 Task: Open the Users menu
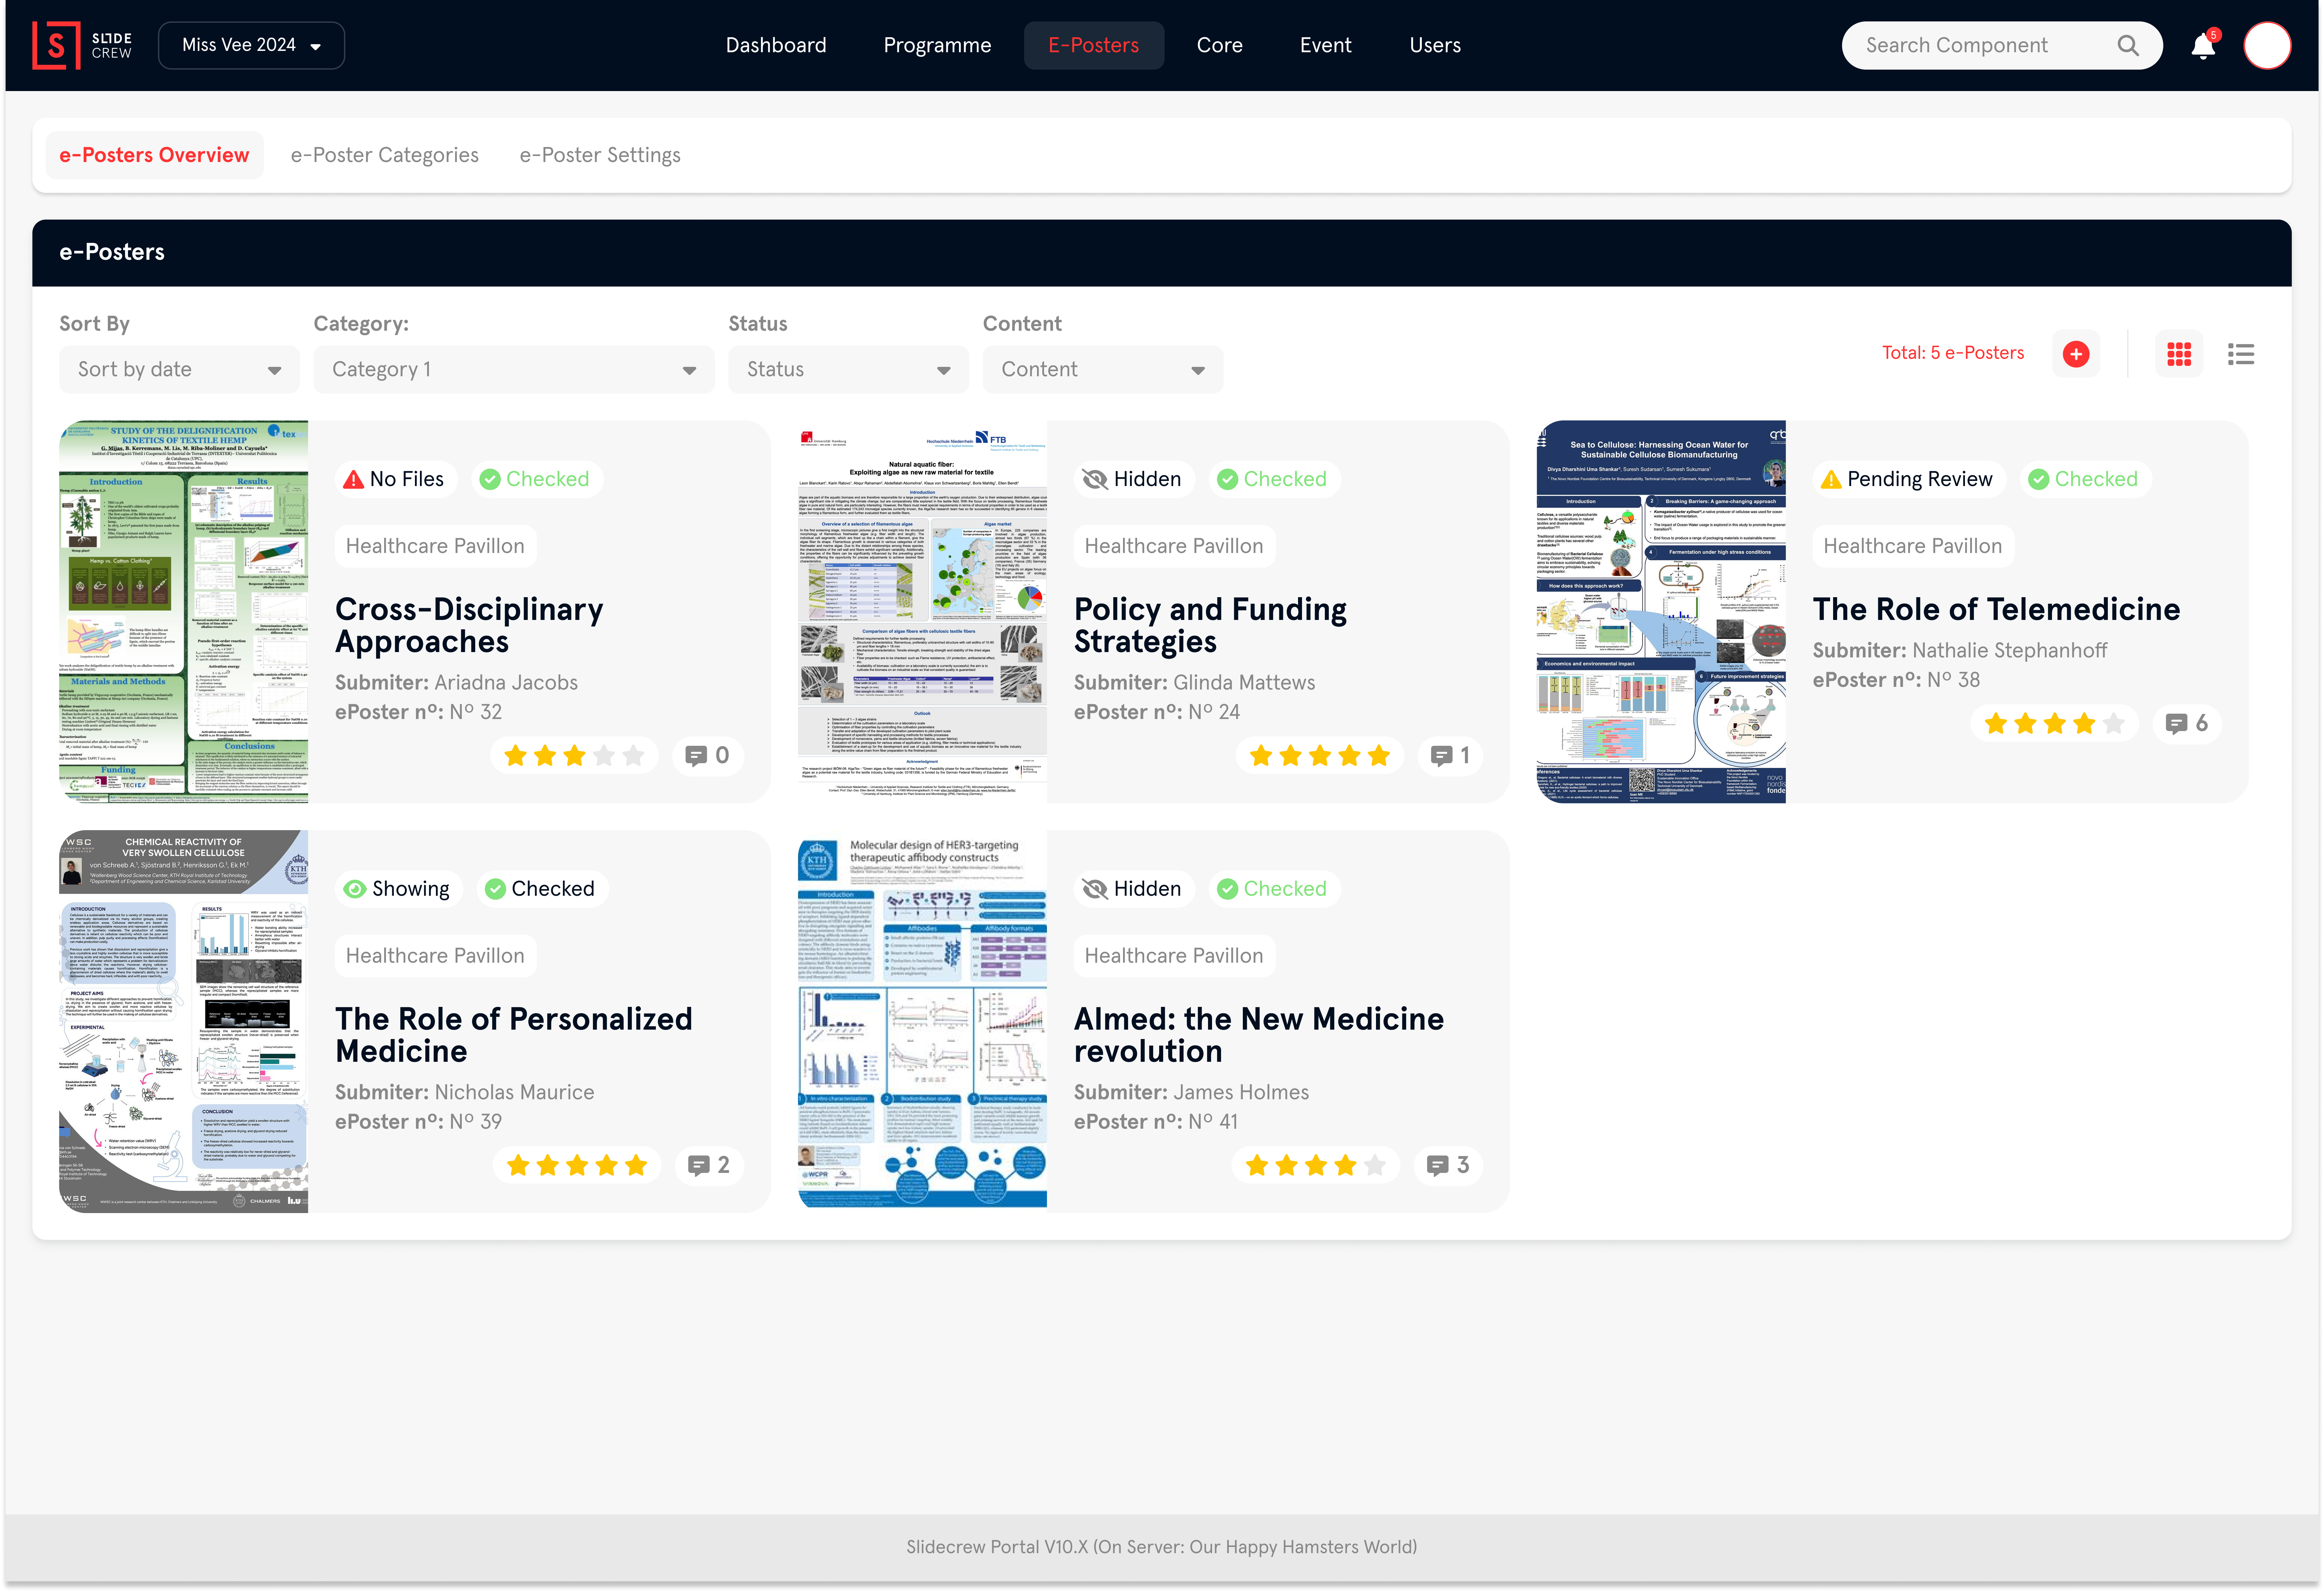1435,45
